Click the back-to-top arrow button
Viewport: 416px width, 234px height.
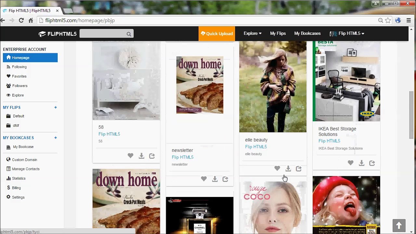(x=399, y=225)
